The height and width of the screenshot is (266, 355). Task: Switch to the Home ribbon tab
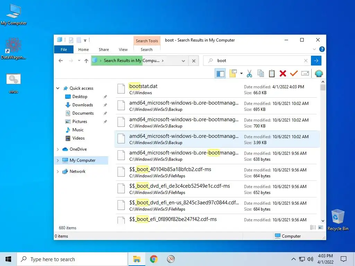pos(84,50)
